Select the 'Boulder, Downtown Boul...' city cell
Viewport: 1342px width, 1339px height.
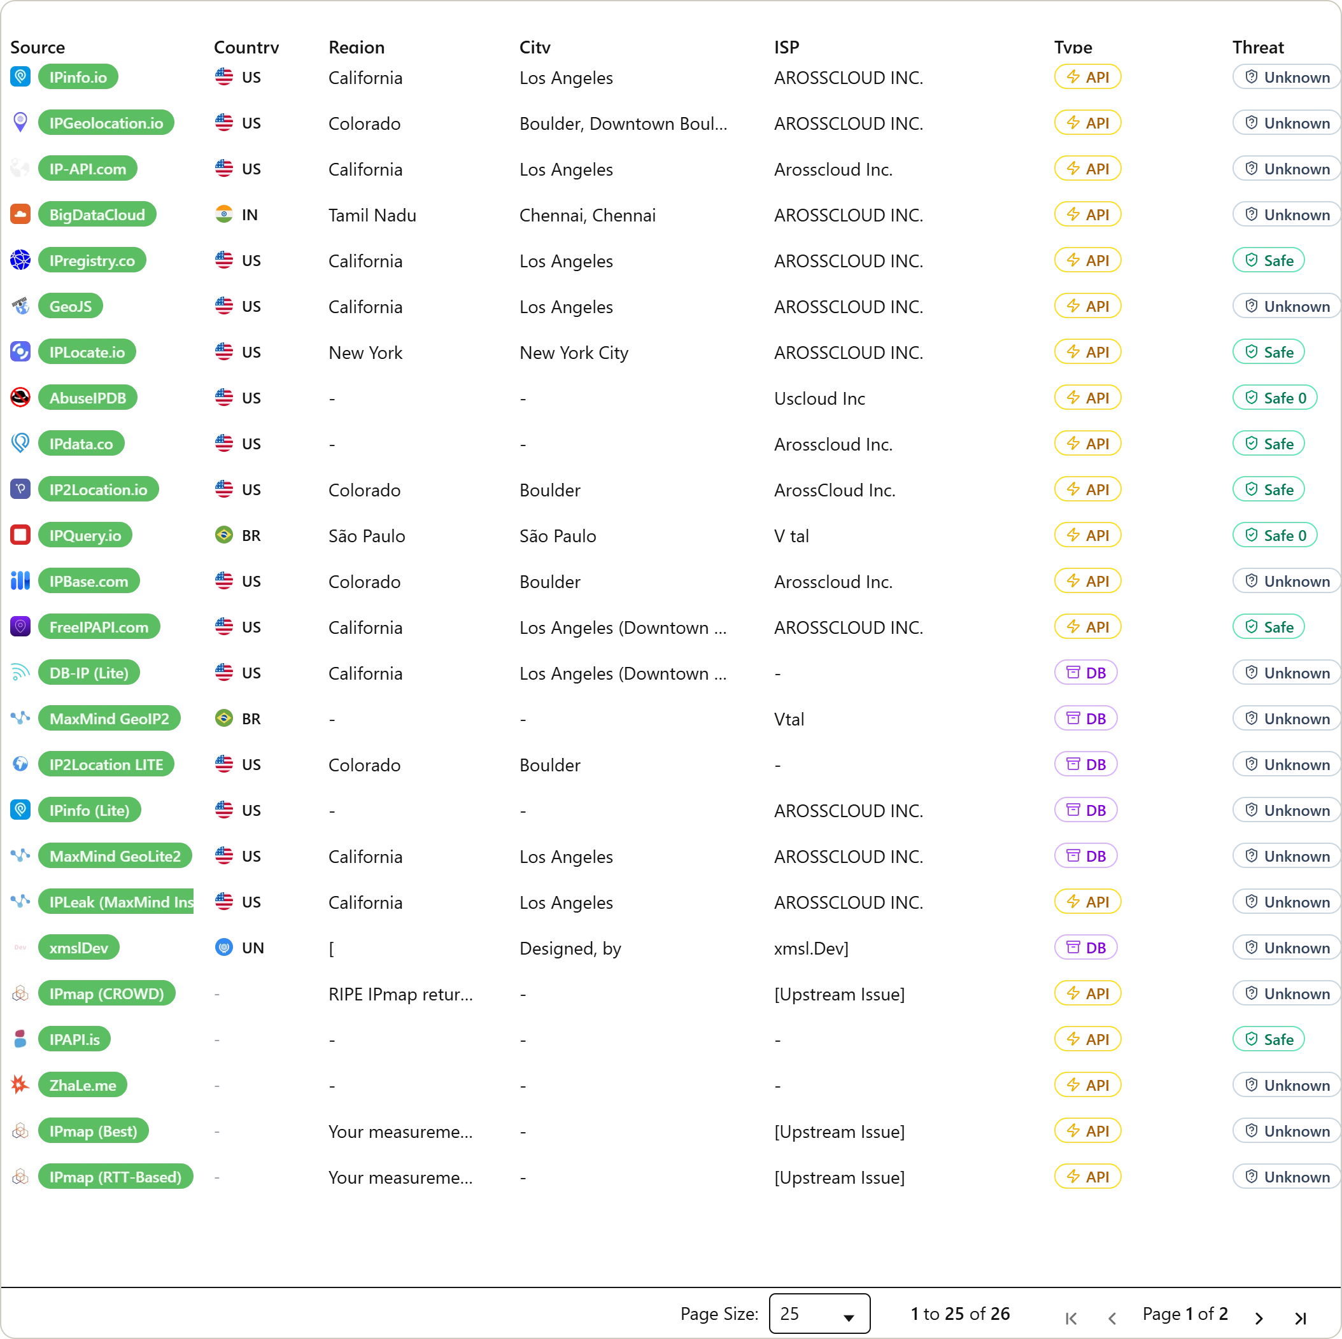tap(624, 123)
